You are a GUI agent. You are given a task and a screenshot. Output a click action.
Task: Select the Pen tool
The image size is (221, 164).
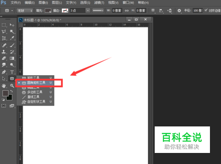pos(4,72)
